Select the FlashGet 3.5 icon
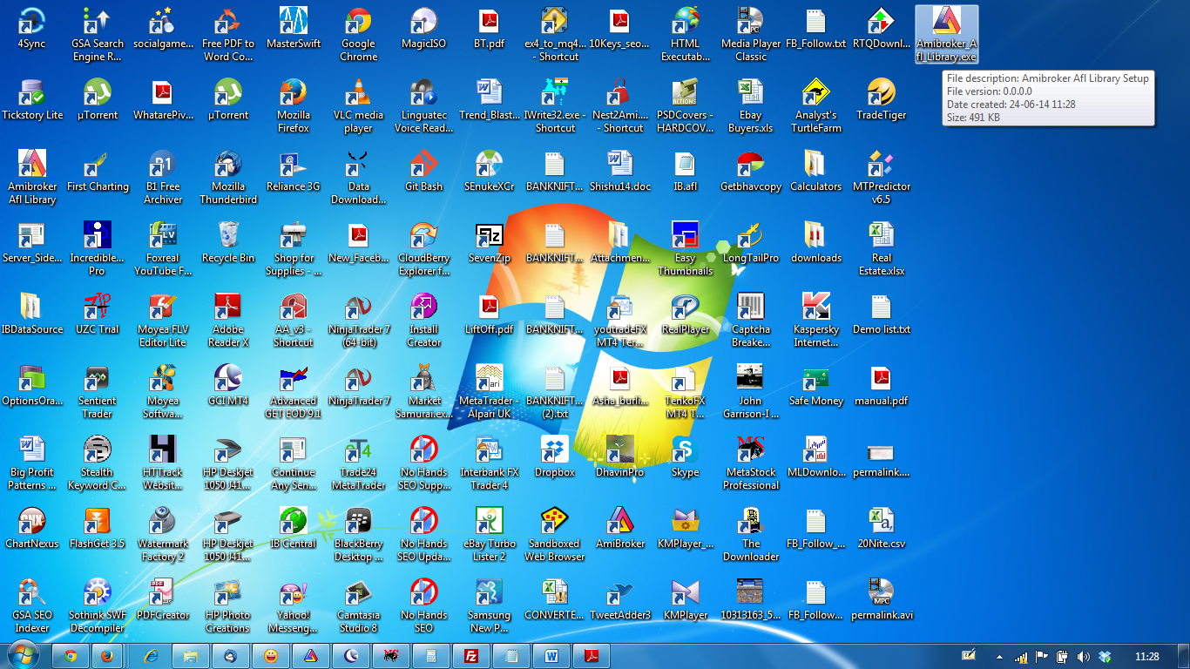The height and width of the screenshot is (669, 1190). click(x=98, y=528)
